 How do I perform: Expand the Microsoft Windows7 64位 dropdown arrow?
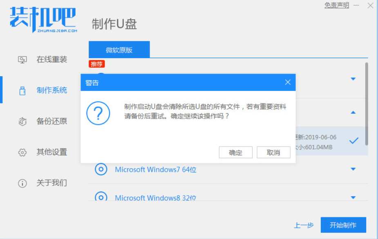[x=353, y=169]
